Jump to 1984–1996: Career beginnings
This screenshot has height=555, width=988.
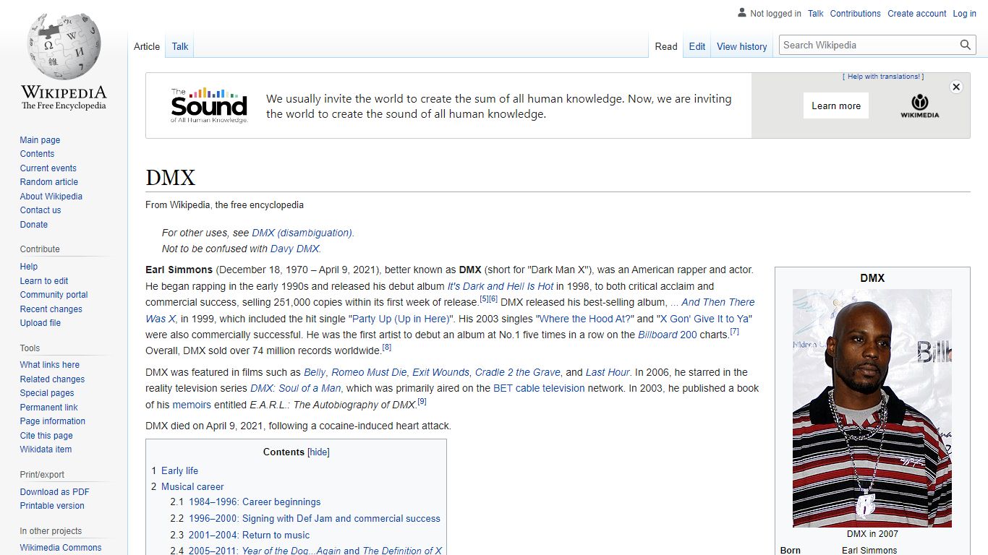click(x=255, y=502)
